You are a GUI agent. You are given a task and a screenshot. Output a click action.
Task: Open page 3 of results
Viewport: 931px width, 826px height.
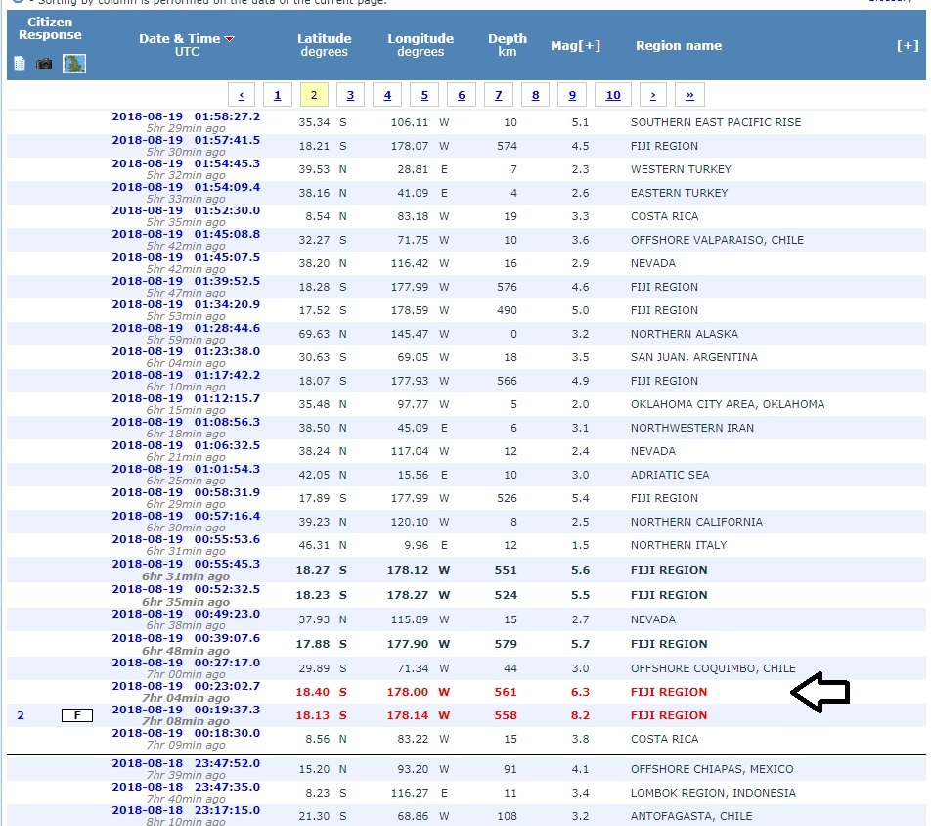350,95
